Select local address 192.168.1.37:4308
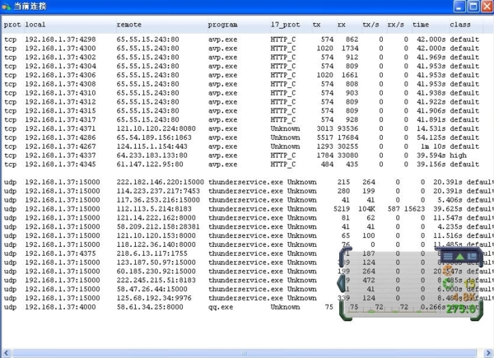 coord(60,84)
